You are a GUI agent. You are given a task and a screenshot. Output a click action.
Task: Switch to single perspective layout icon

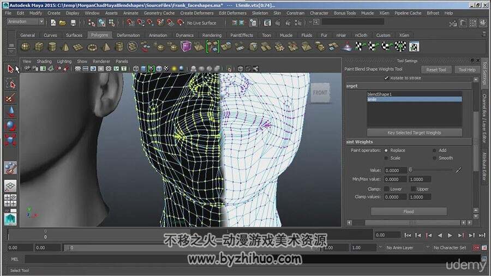[10, 186]
